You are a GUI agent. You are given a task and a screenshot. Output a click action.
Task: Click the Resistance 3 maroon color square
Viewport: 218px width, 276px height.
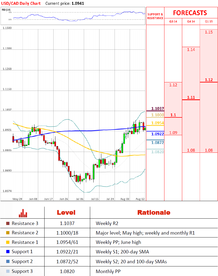pyautogui.click(x=8, y=223)
